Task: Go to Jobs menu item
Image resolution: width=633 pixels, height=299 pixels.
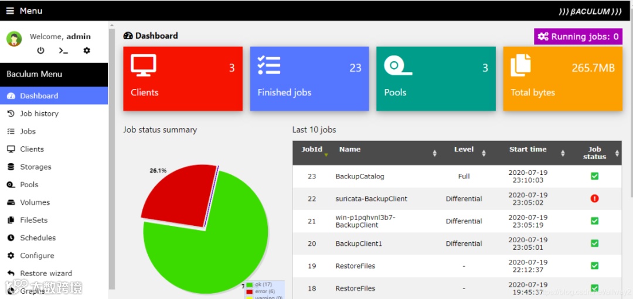Action: click(x=54, y=132)
